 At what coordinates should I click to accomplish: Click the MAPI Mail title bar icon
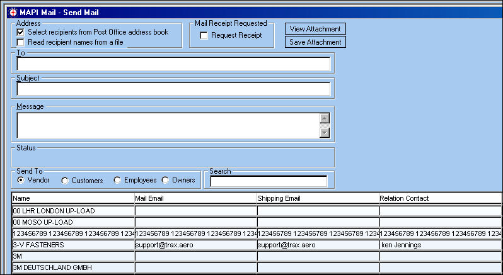coord(13,13)
